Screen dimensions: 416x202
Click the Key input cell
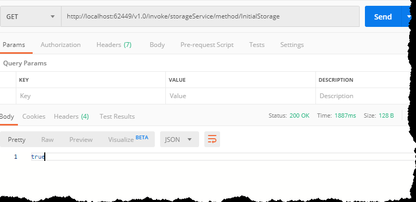point(91,96)
